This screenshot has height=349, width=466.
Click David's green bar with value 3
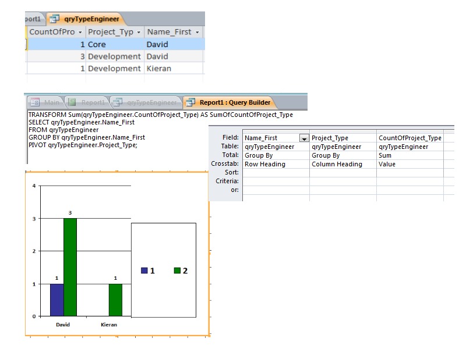tap(70, 267)
